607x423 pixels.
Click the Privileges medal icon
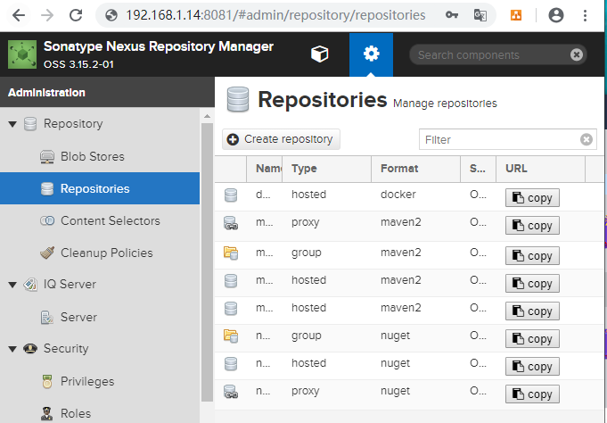[47, 382]
